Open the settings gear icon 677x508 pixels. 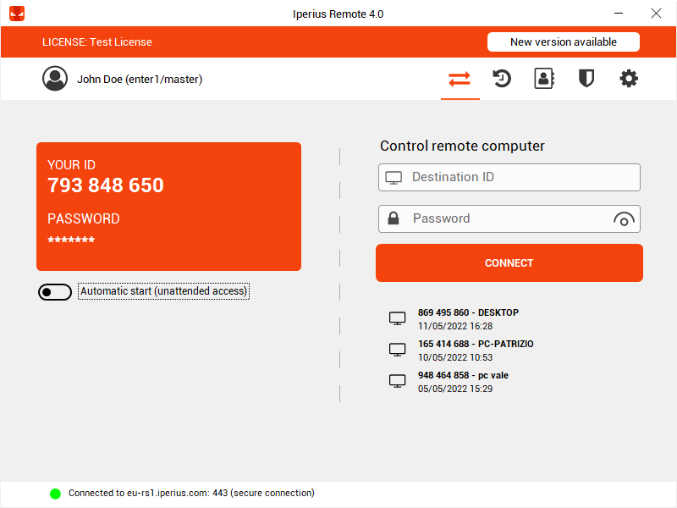628,78
